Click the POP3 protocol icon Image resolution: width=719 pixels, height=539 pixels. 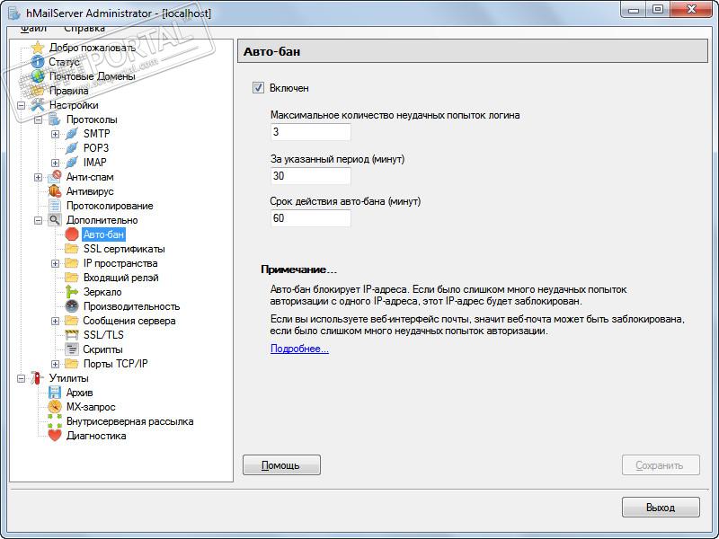(72, 148)
